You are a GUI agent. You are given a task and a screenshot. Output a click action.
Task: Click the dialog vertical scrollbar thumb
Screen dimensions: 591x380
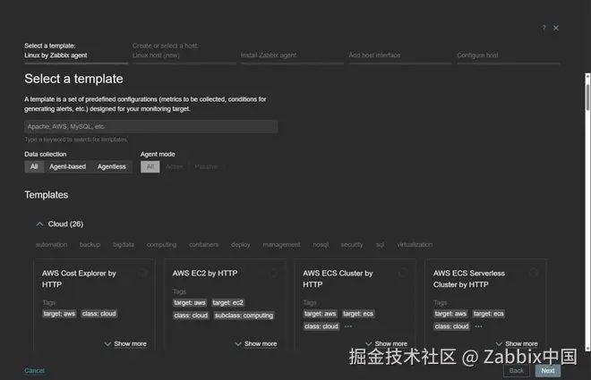click(x=587, y=97)
